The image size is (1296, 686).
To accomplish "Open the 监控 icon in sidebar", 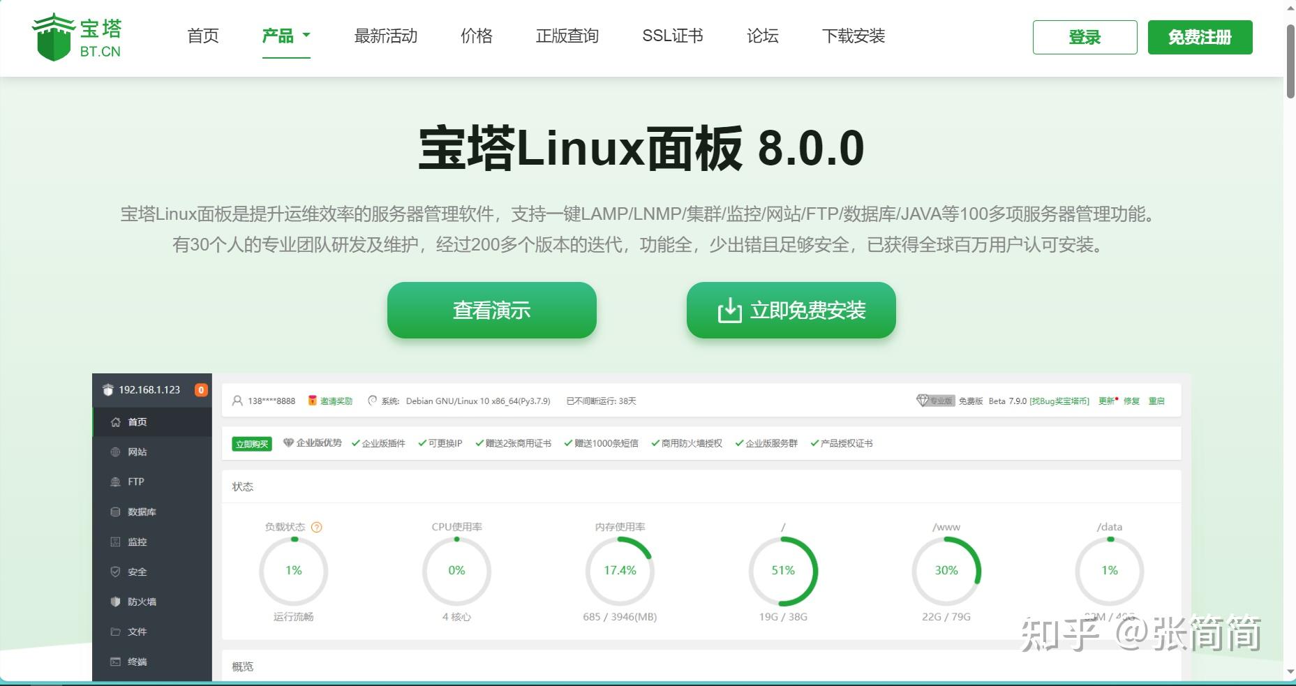I will tap(116, 542).
